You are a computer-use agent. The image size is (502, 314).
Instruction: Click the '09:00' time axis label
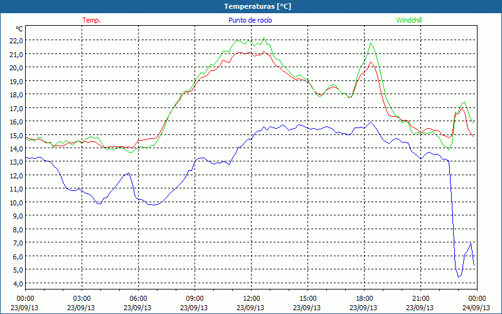[x=195, y=299]
